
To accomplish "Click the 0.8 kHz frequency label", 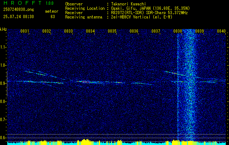I will pyautogui.click(x=3, y=101).
